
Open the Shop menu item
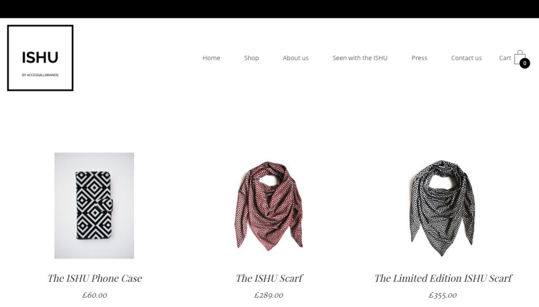[x=251, y=58]
